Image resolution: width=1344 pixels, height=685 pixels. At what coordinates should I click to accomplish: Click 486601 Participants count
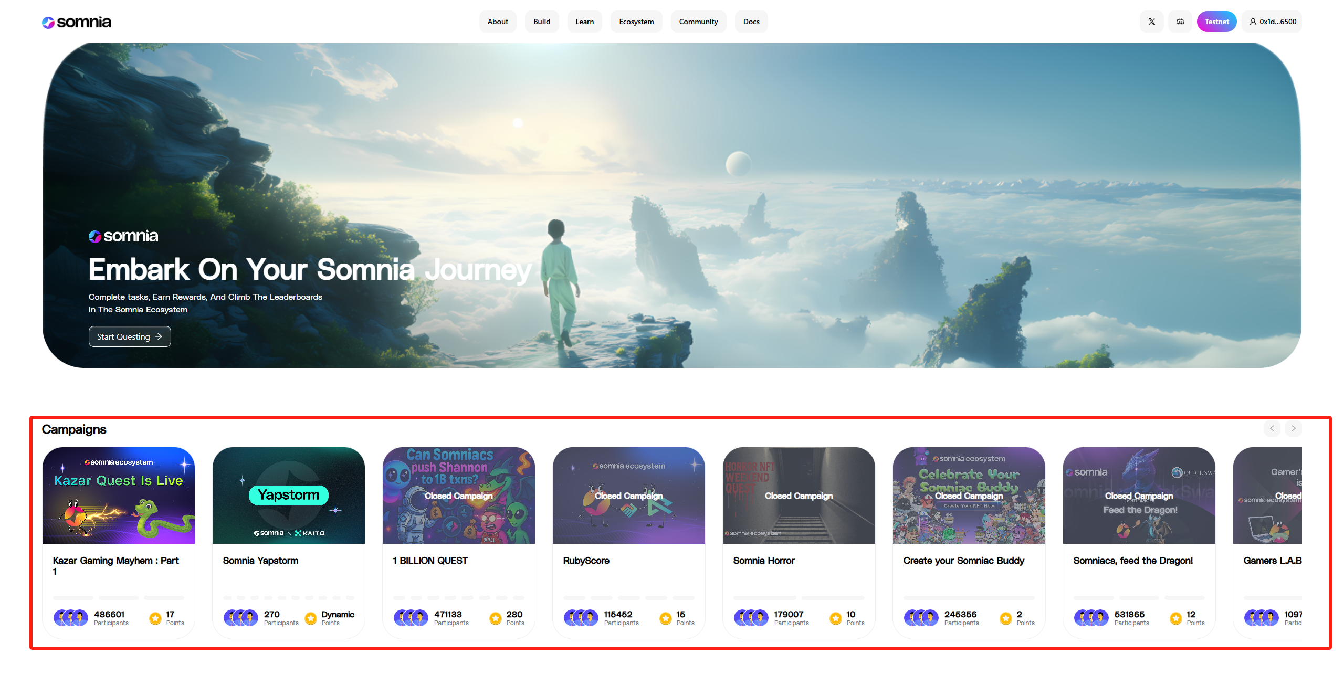pyautogui.click(x=111, y=618)
